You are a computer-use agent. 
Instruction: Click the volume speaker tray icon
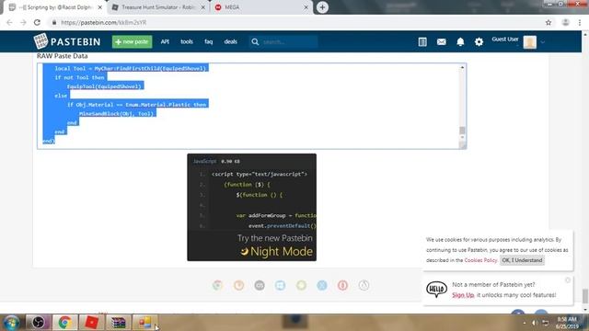tap(534, 323)
